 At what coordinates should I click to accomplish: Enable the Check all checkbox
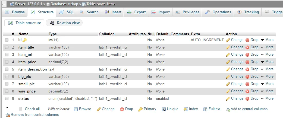point(20,109)
